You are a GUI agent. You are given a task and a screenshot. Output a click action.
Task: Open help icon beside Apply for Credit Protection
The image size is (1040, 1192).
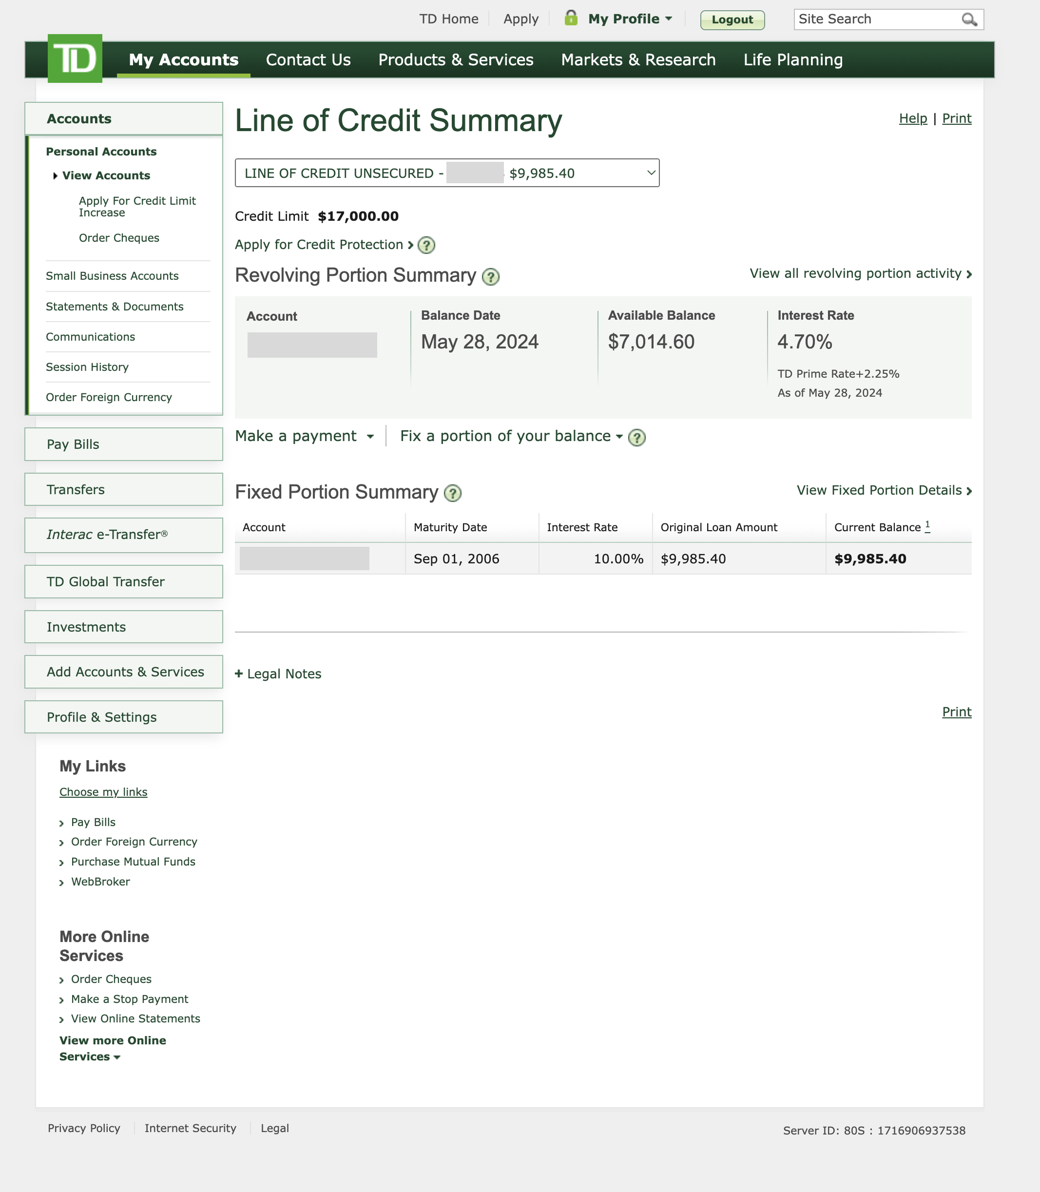click(426, 246)
